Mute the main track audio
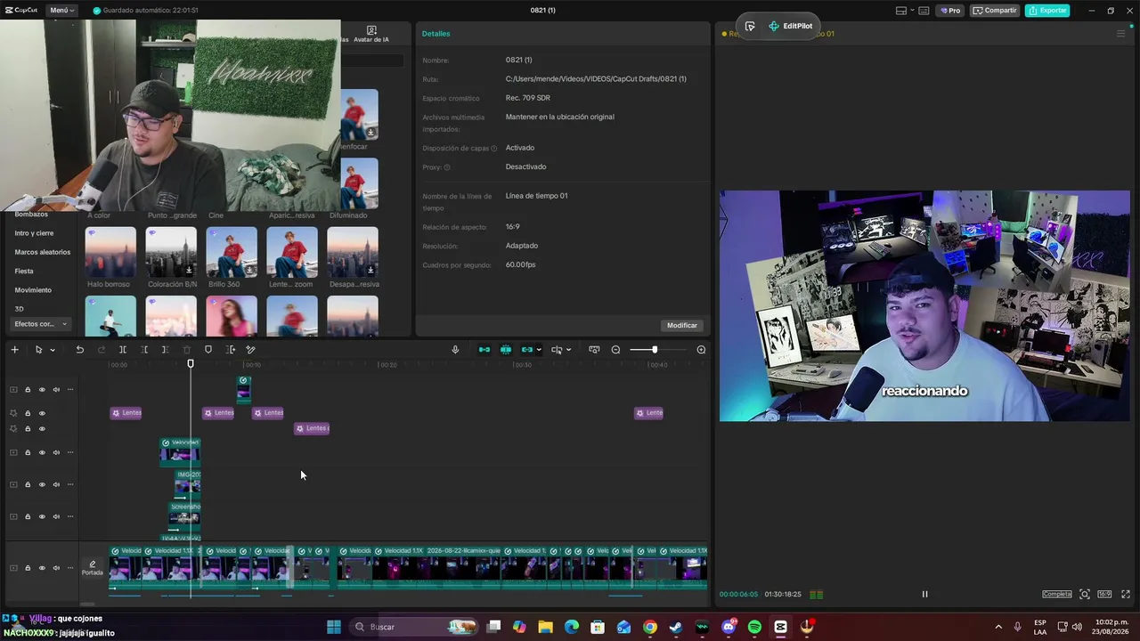Image resolution: width=1140 pixels, height=641 pixels. (x=56, y=568)
